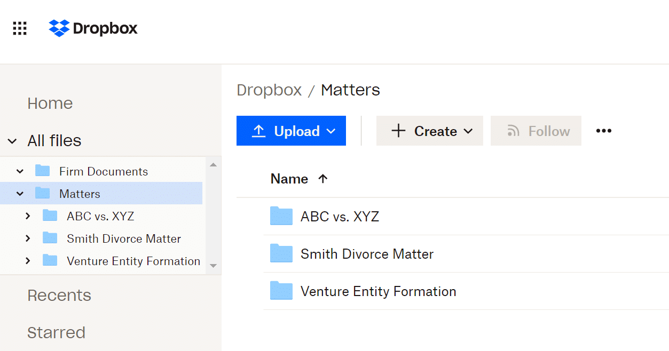Open the Create dropdown button
The image size is (669, 351).
430,131
